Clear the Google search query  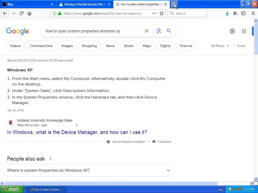click(x=147, y=31)
